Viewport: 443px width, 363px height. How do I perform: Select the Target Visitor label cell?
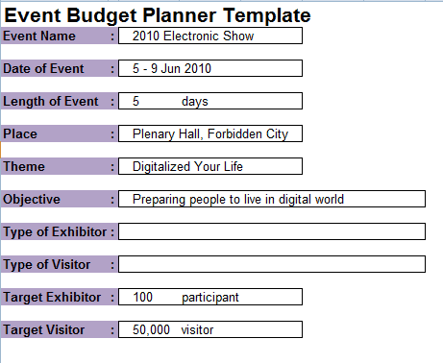pos(60,329)
